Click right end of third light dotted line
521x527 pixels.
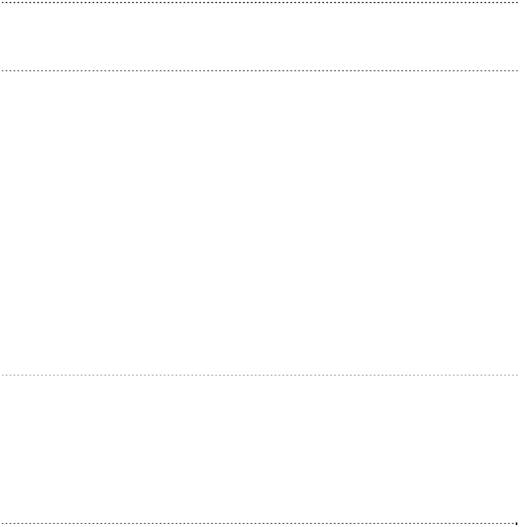click(x=518, y=375)
